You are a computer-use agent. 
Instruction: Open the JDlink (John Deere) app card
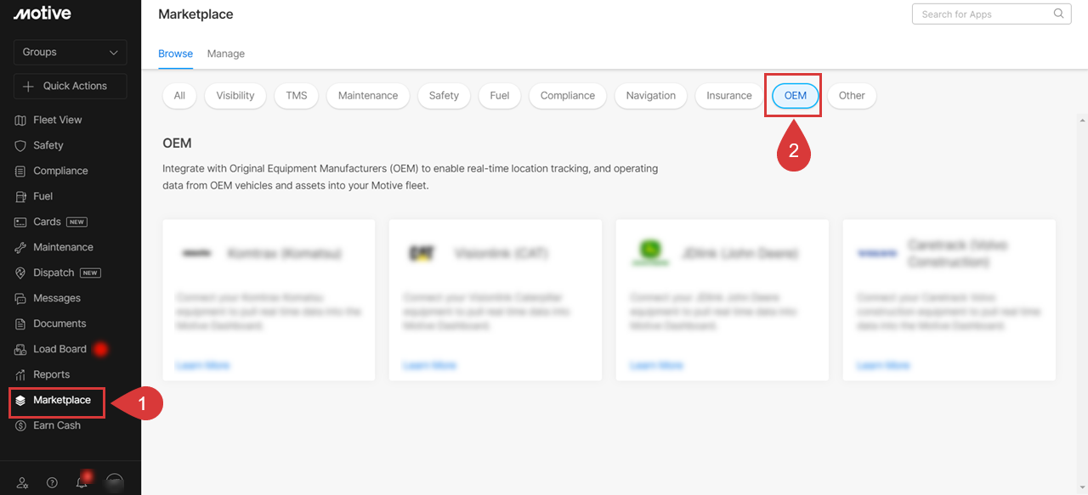coord(722,300)
